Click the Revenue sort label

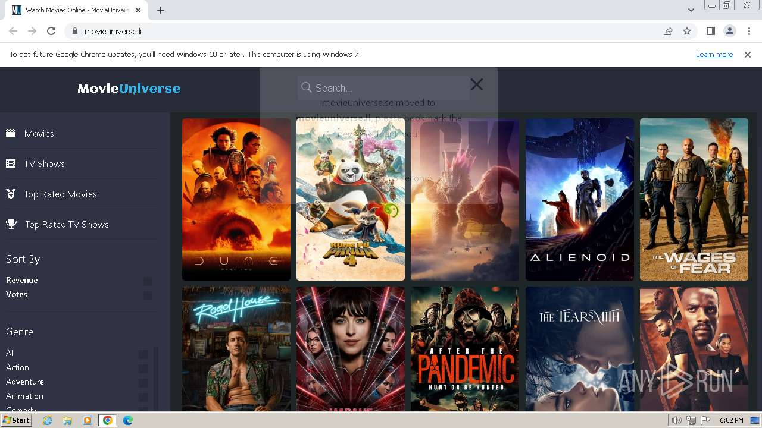tap(22, 280)
